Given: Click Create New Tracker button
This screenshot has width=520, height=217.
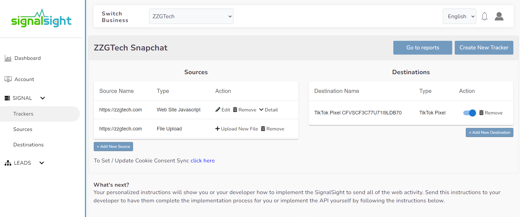Looking at the screenshot, I should (x=484, y=48).
